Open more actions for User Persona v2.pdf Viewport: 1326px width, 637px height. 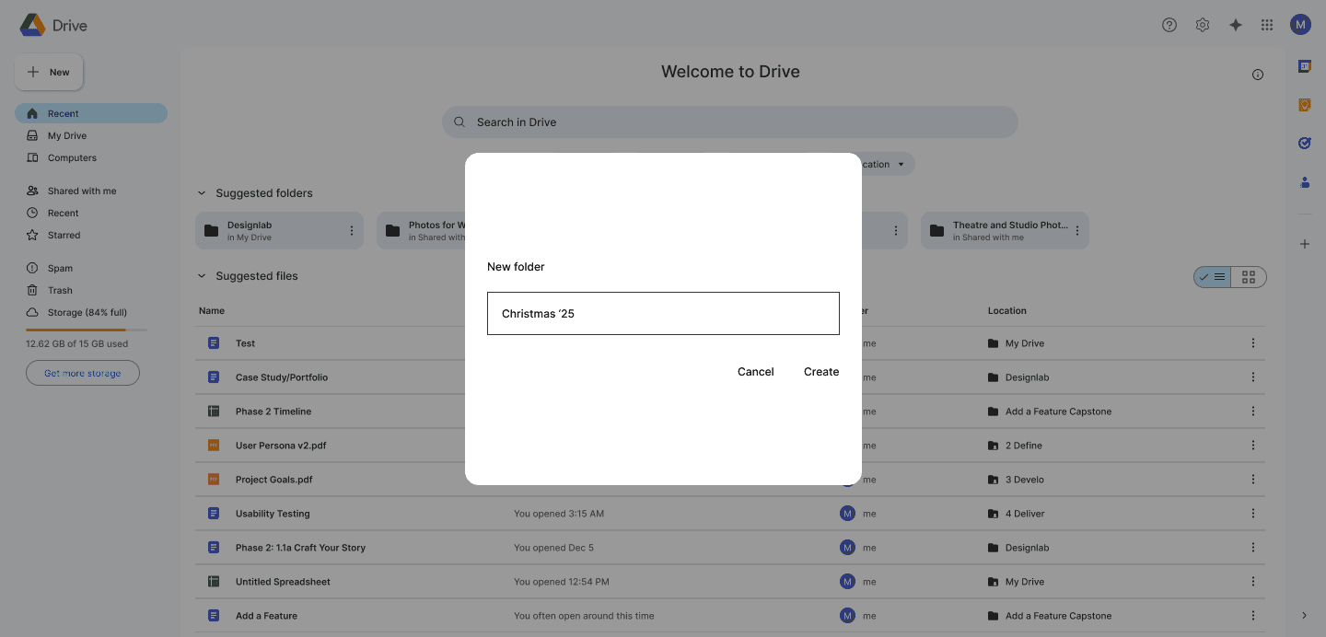coord(1253,446)
